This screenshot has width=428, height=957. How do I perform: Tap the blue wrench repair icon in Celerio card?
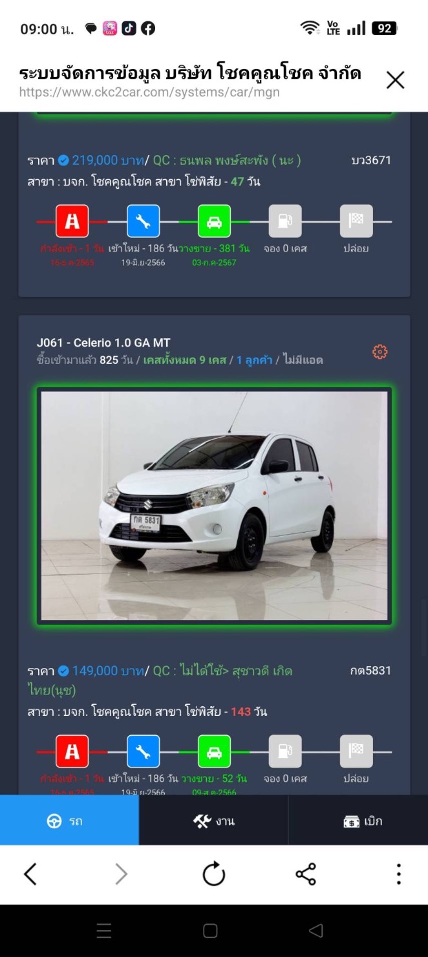pos(143,751)
